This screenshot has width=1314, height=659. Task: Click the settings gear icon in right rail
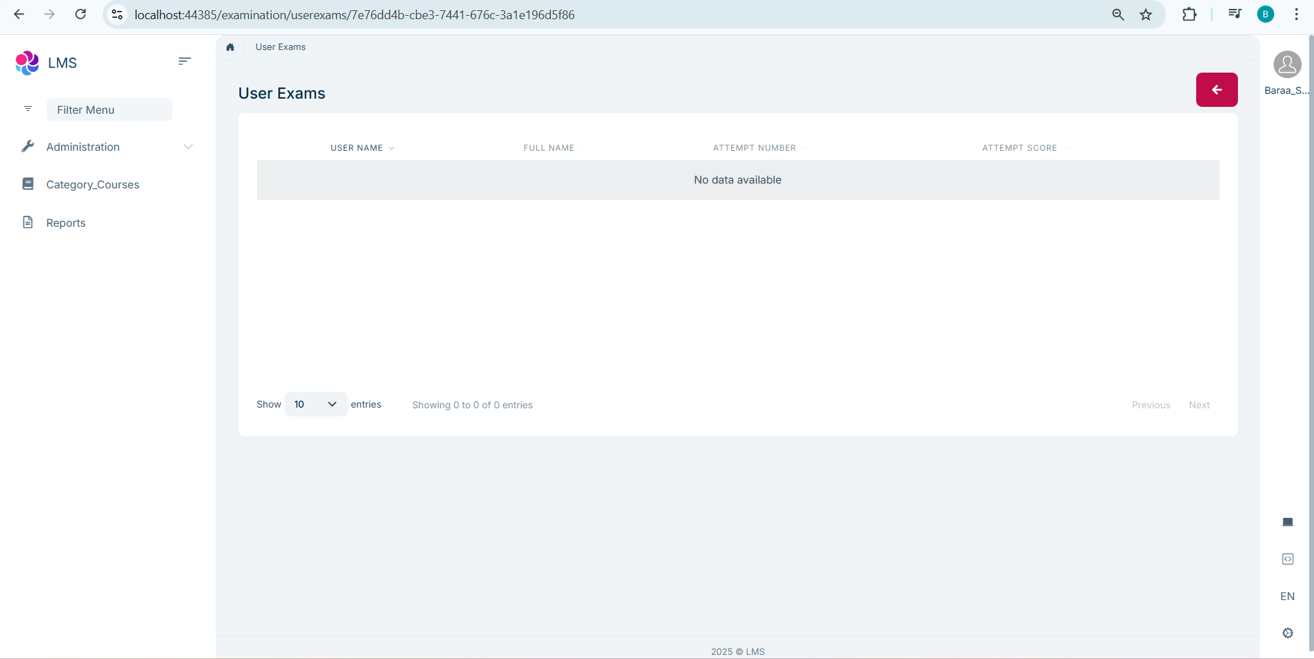pyautogui.click(x=1287, y=633)
